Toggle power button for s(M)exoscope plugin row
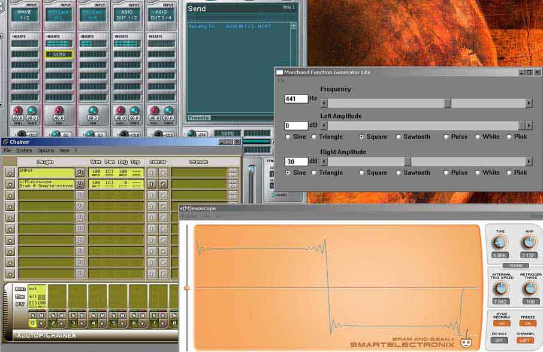 (x=80, y=184)
